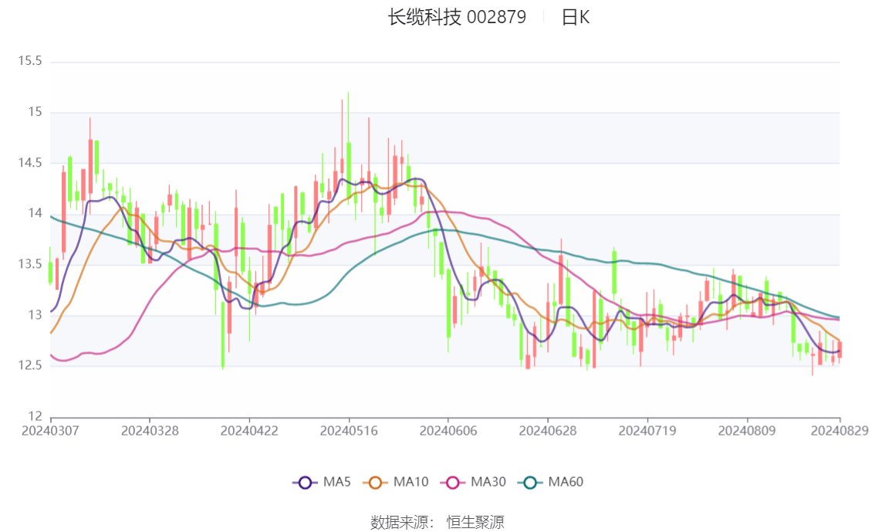The height and width of the screenshot is (532, 875).
Task: Click the 12 price label on y-axis
Action: click(34, 416)
